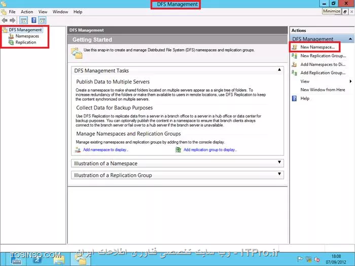The height and width of the screenshot is (266, 355).
Task: Select Namespaces in the console tree
Action: click(27, 36)
